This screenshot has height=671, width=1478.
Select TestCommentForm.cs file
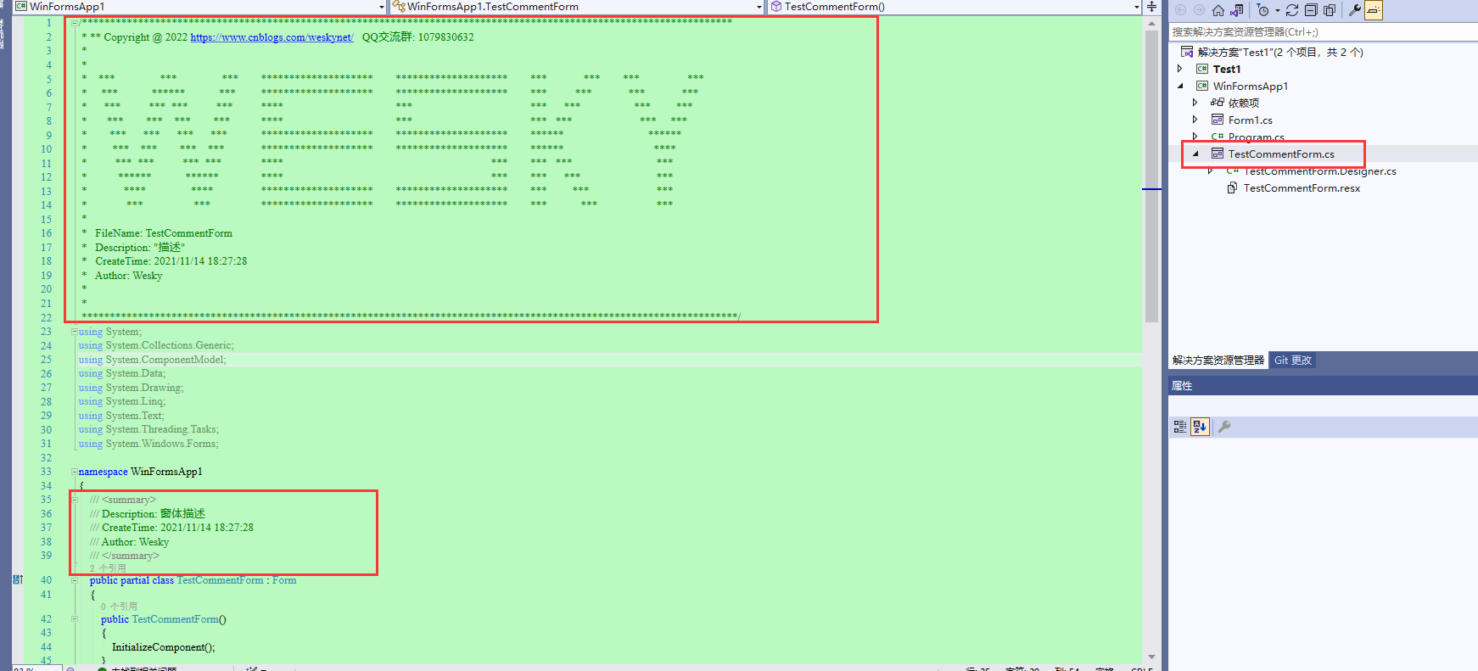point(1281,154)
